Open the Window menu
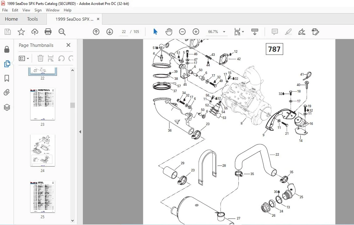The width and height of the screenshot is (354, 225). point(53,10)
